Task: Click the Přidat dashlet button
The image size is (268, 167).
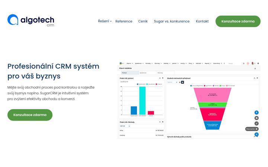Action: [252, 129]
